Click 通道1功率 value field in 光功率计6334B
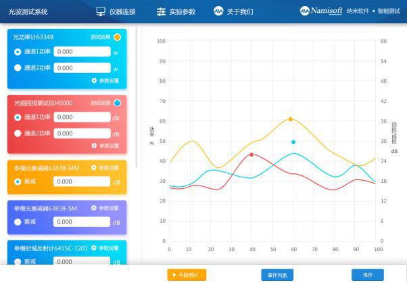 (82, 51)
